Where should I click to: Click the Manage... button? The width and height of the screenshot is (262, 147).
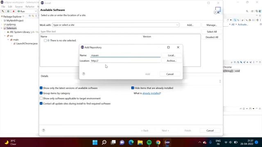(212, 25)
